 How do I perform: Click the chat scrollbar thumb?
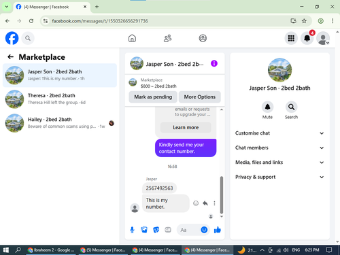pos(222,195)
